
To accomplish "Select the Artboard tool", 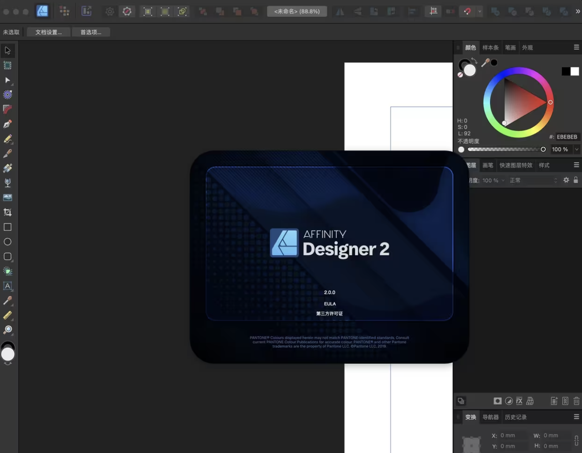I will 8,66.
